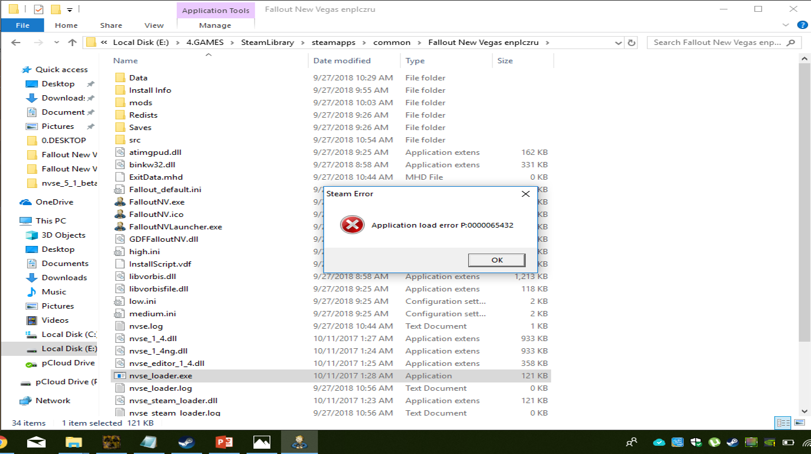Click the battery tray icon
The width and height of the screenshot is (811, 454).
789,442
